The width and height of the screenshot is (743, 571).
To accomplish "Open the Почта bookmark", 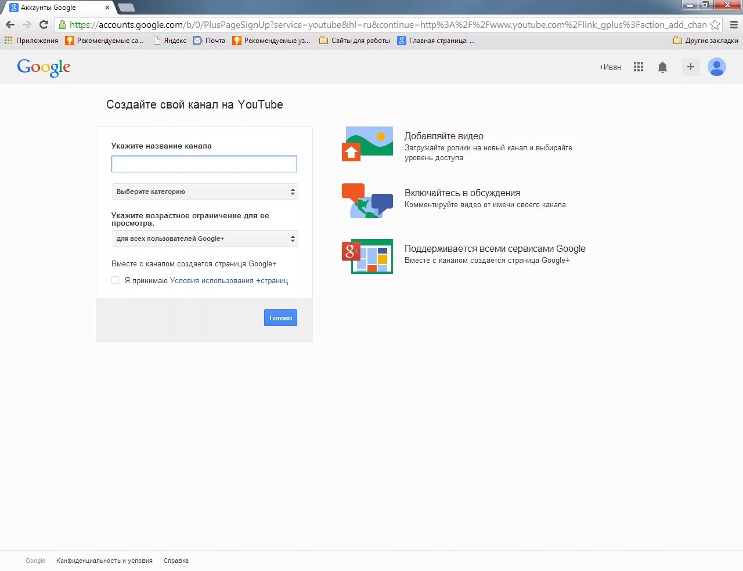I will (x=209, y=41).
